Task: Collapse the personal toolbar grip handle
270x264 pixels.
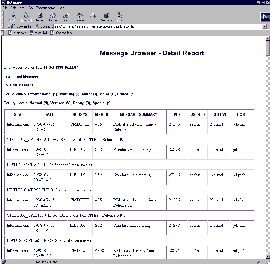Action: [x=2, y=33]
